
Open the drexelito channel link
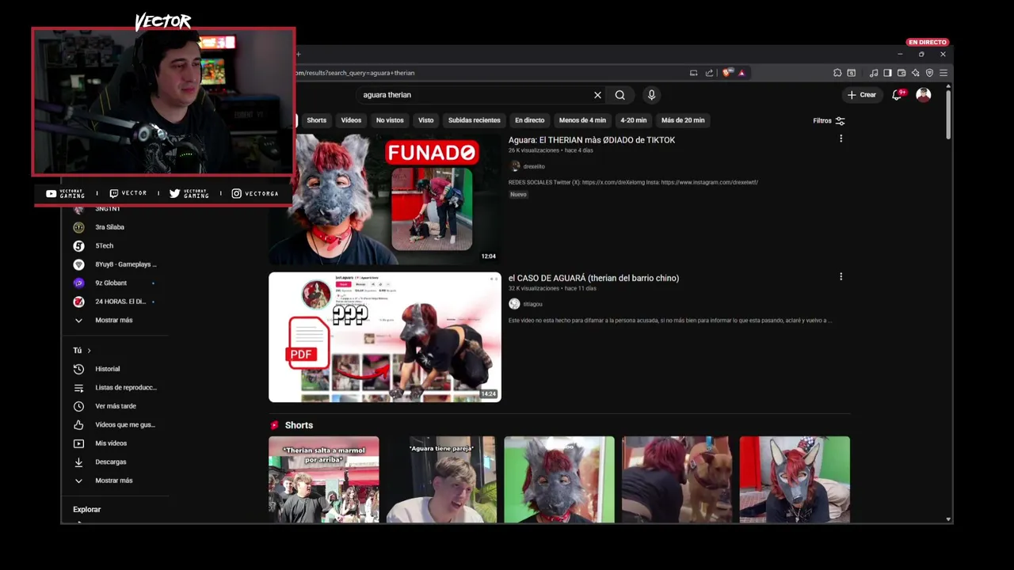pyautogui.click(x=534, y=166)
